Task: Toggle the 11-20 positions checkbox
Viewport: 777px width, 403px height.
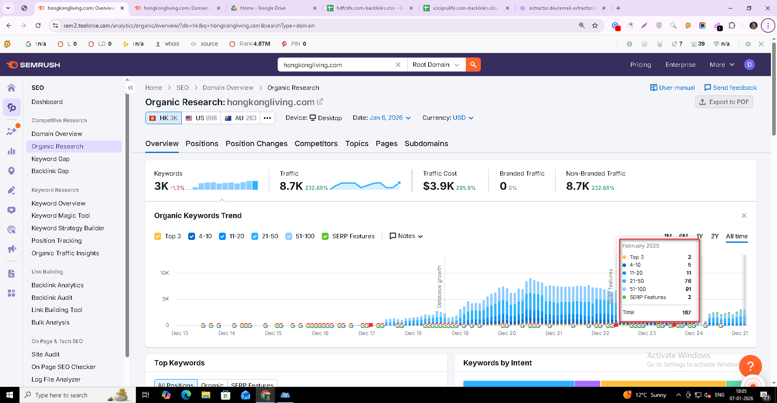Action: click(x=223, y=236)
